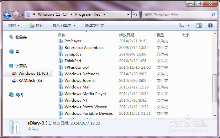
Task: Show hidden path parts via « chevron
Action: tap(34, 14)
